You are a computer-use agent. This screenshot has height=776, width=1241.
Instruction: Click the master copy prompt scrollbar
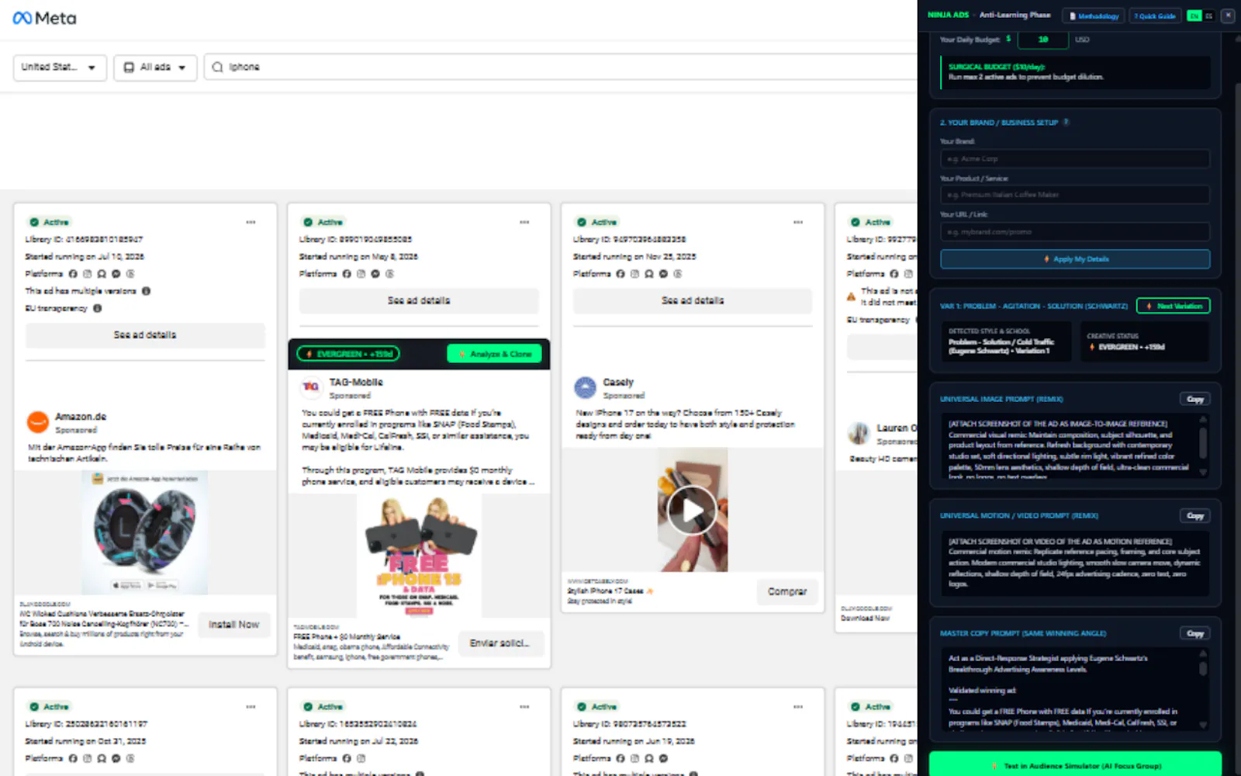point(1203,668)
